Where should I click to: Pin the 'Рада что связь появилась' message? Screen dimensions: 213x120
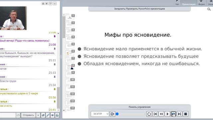tap(55, 36)
